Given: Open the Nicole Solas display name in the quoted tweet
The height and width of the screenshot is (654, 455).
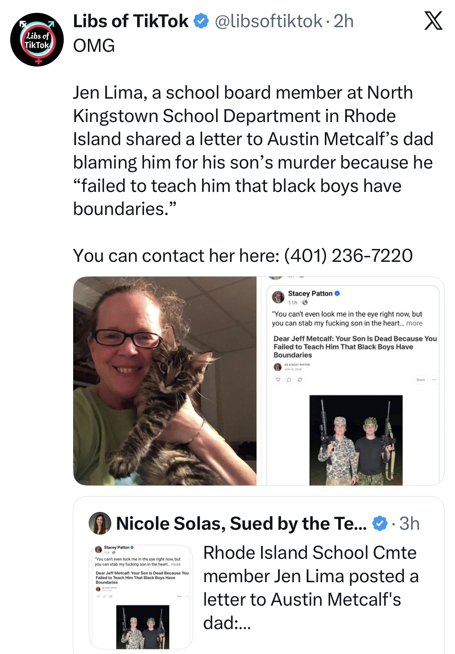Looking at the screenshot, I should pyautogui.click(x=241, y=524).
